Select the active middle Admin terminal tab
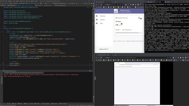189x106 pixels. [160, 2]
